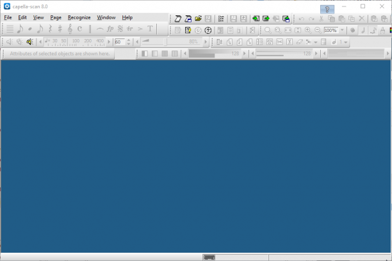Open the Page menu

click(x=56, y=17)
